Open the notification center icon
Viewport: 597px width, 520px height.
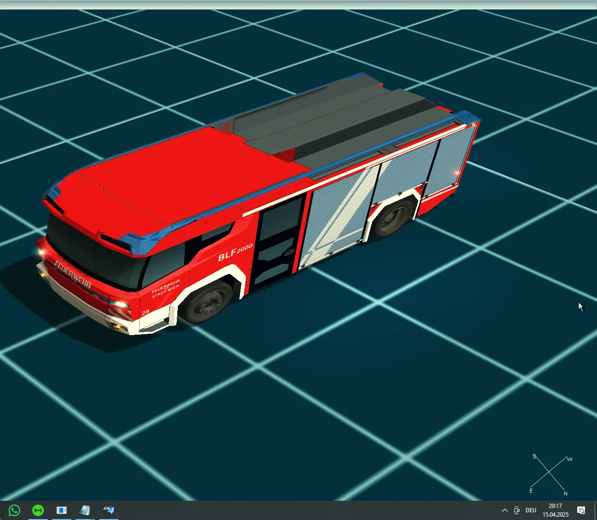(x=581, y=510)
